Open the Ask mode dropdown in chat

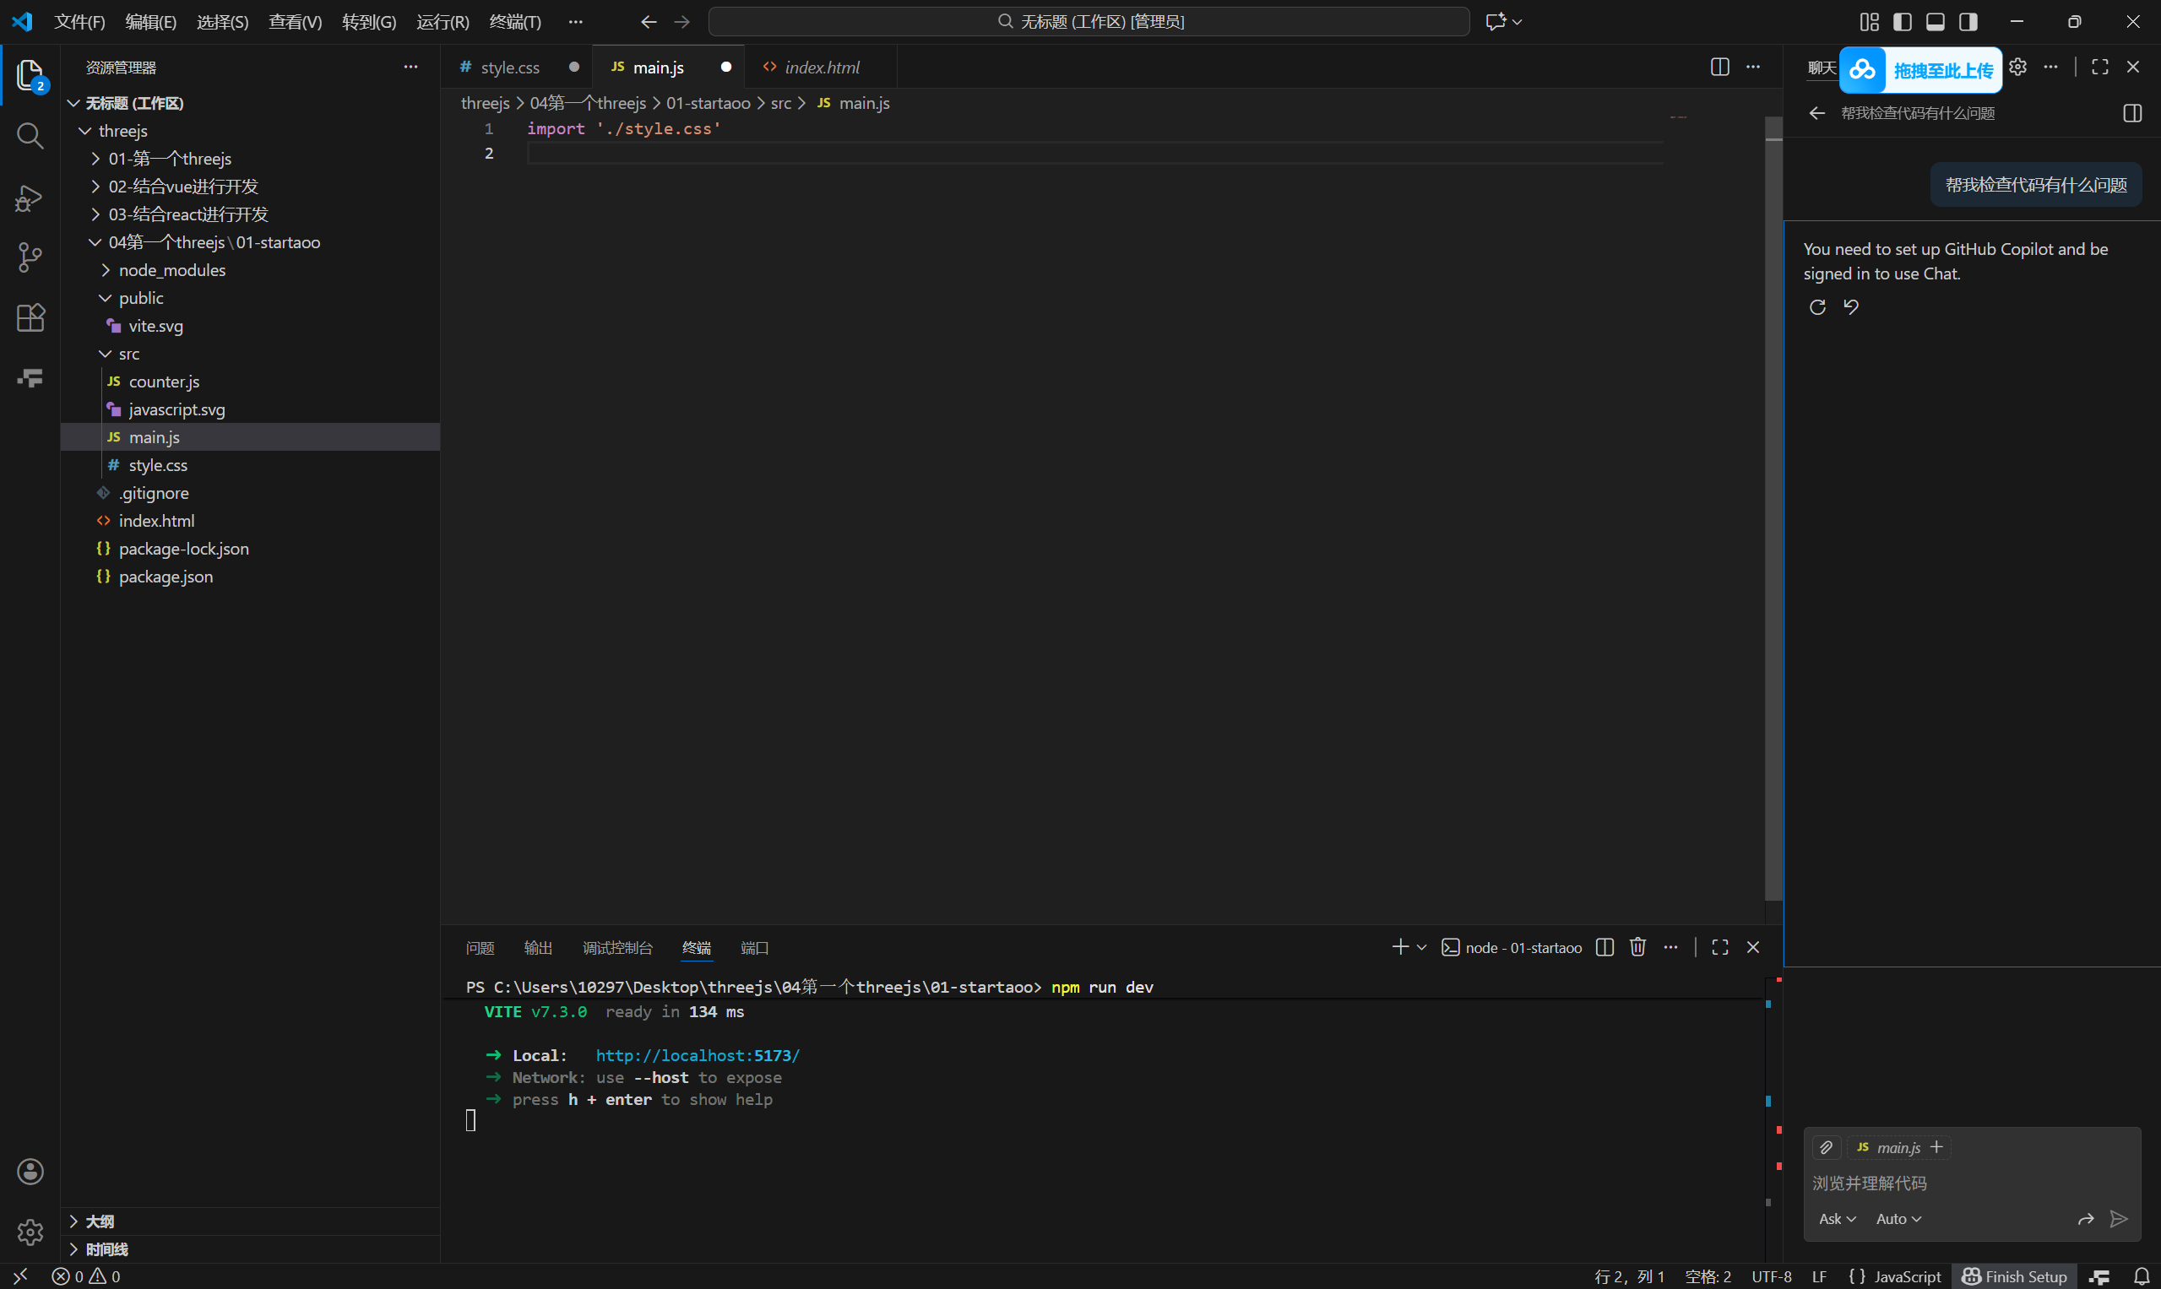(x=1837, y=1219)
